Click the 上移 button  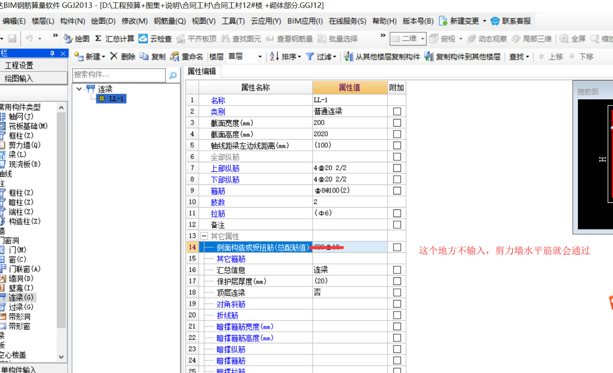point(551,57)
